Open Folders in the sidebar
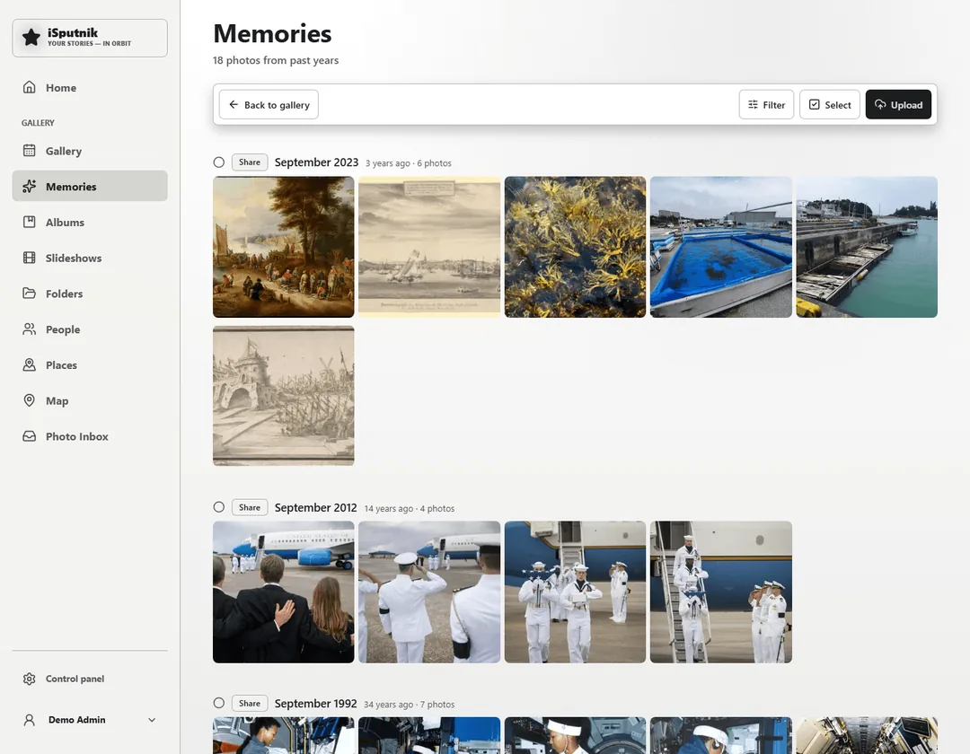This screenshot has width=970, height=754. pyautogui.click(x=90, y=293)
